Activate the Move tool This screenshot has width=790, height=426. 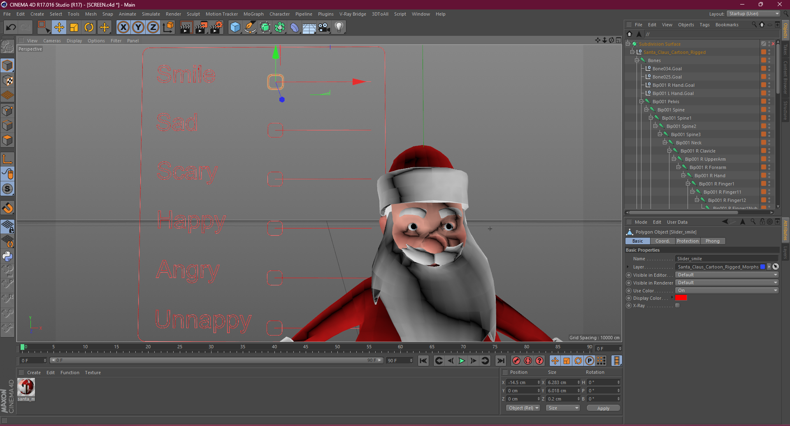[x=59, y=28]
